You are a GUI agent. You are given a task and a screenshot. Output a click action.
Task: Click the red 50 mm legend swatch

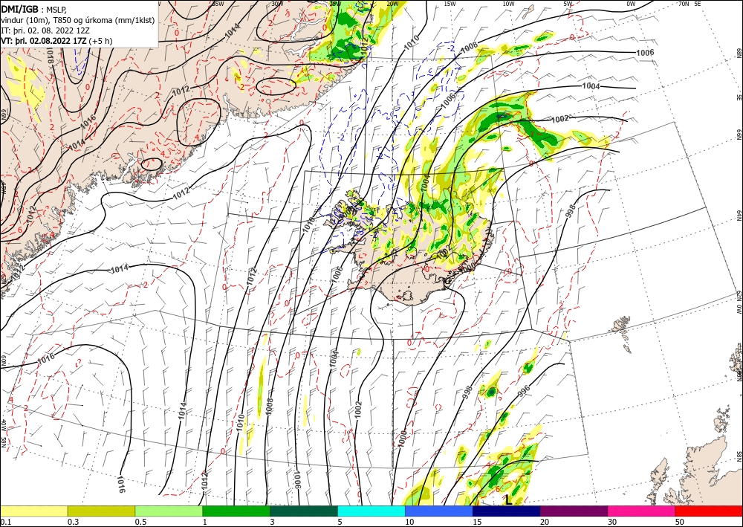pos(709,511)
